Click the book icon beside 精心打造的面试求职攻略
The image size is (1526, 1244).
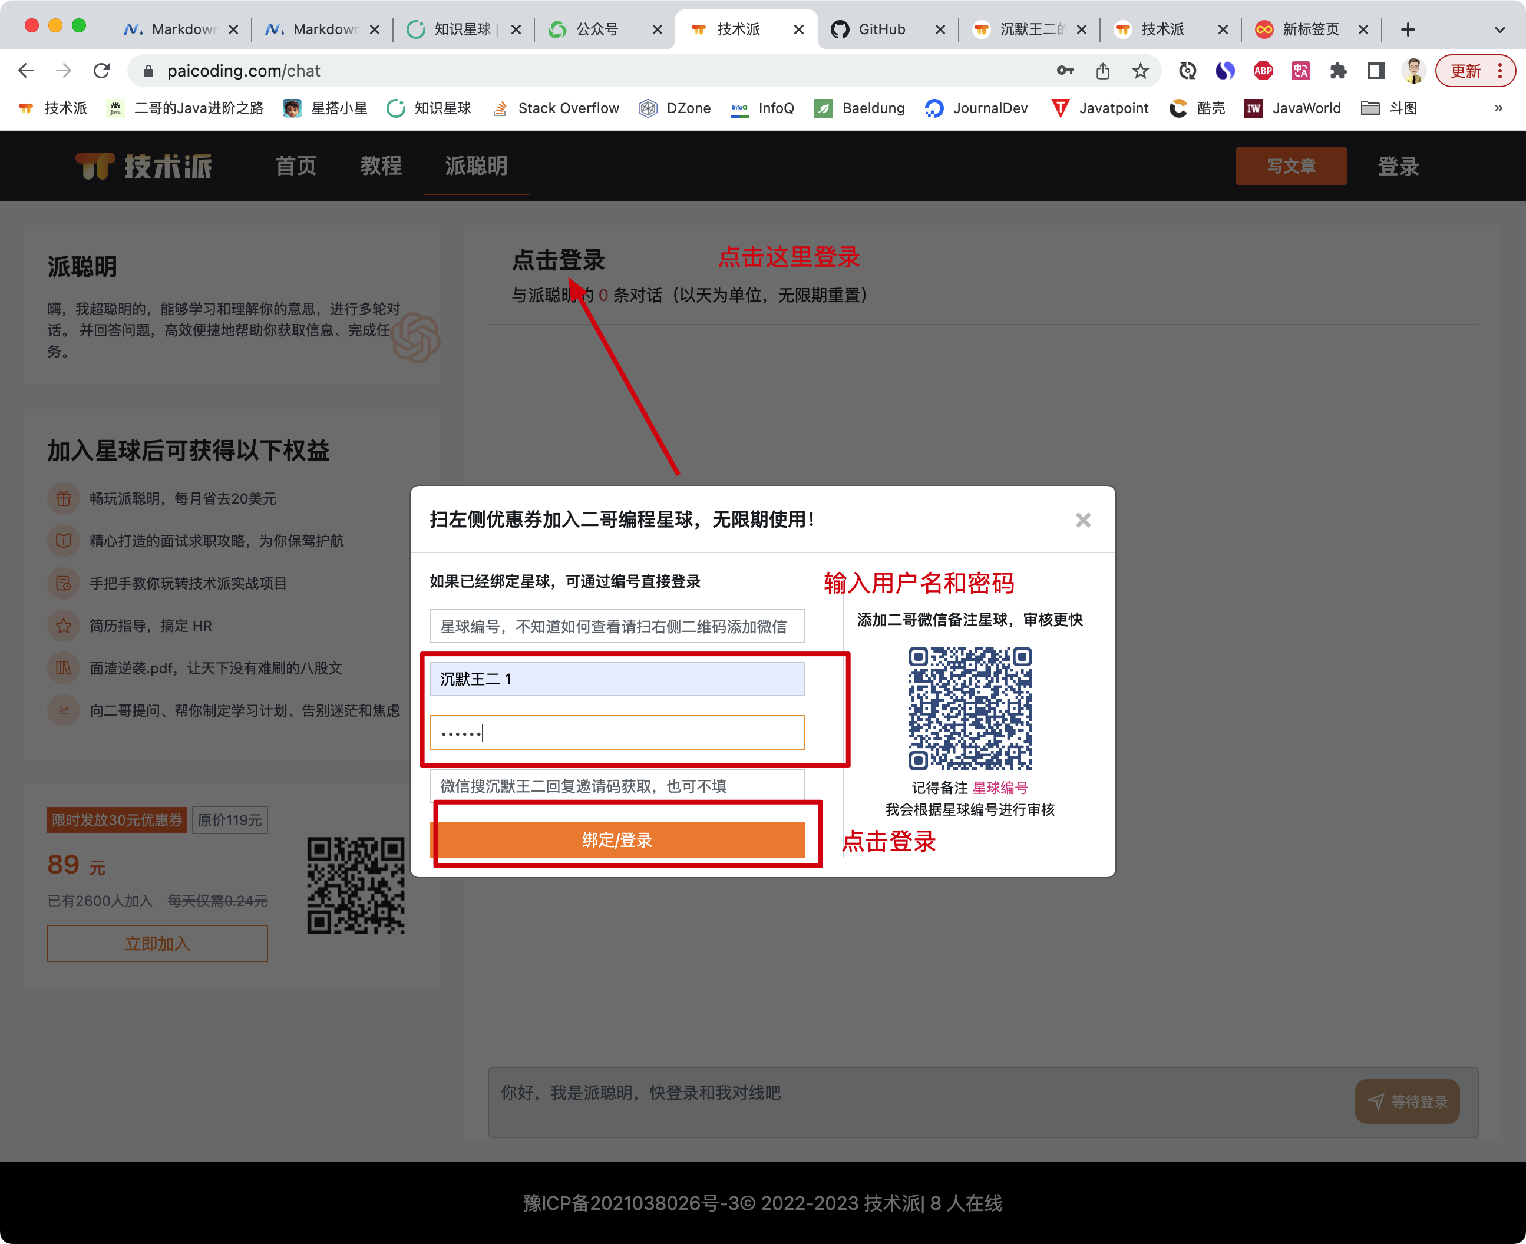(63, 540)
